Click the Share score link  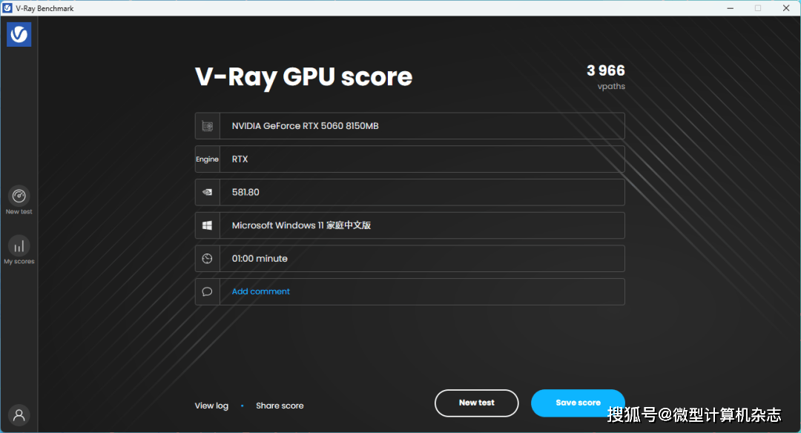coord(280,406)
